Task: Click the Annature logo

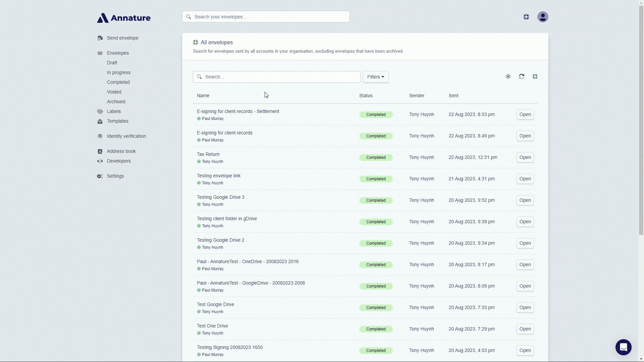Action: pos(124,18)
